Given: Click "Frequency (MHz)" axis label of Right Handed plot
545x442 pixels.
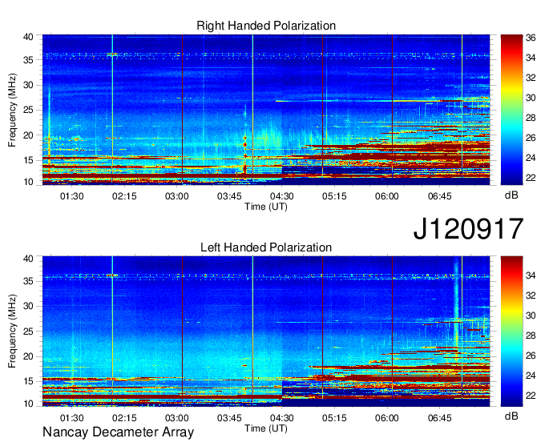Looking at the screenshot, I should pos(12,110).
